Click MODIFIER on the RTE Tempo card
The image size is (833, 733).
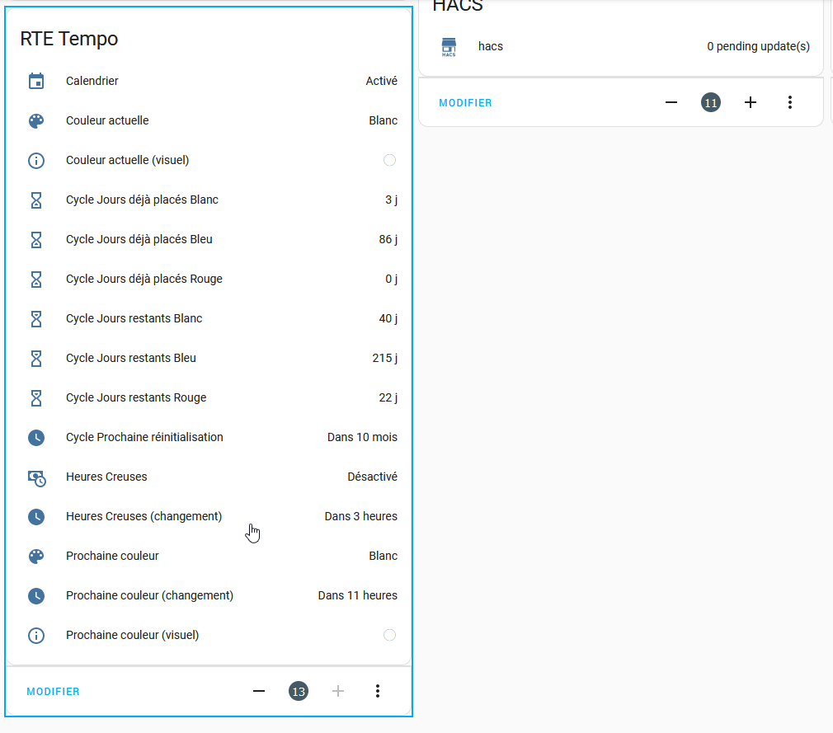(x=53, y=692)
